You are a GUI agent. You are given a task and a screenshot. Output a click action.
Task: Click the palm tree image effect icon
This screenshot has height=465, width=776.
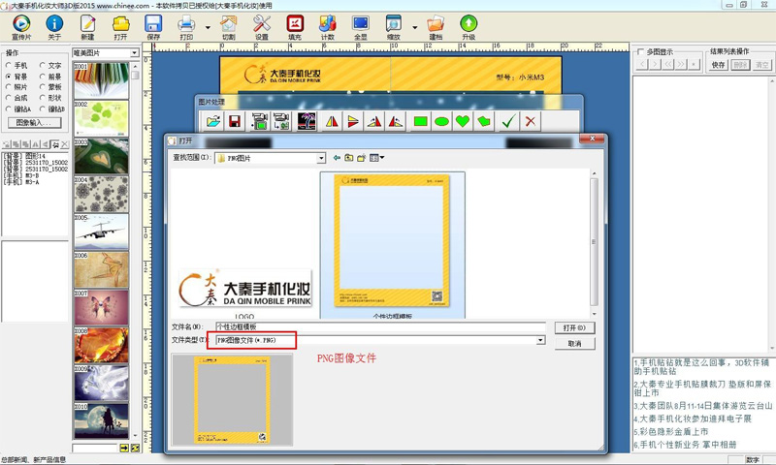coord(307,121)
